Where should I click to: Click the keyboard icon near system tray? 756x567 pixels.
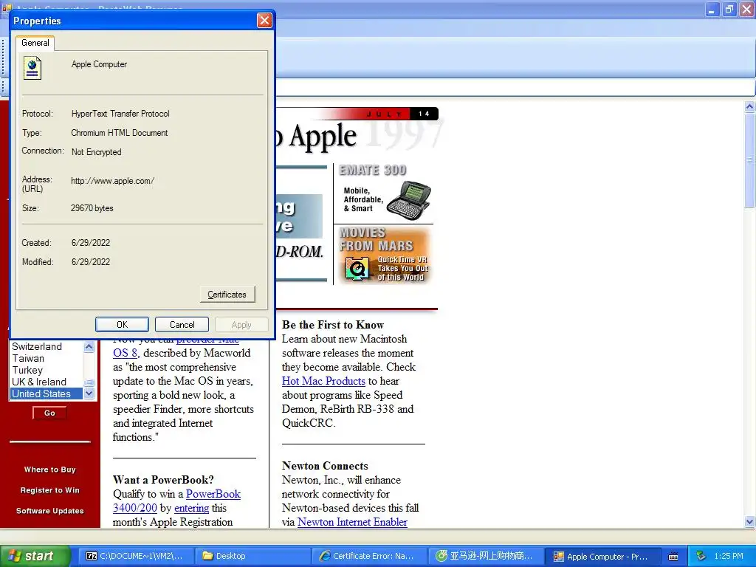(x=673, y=557)
